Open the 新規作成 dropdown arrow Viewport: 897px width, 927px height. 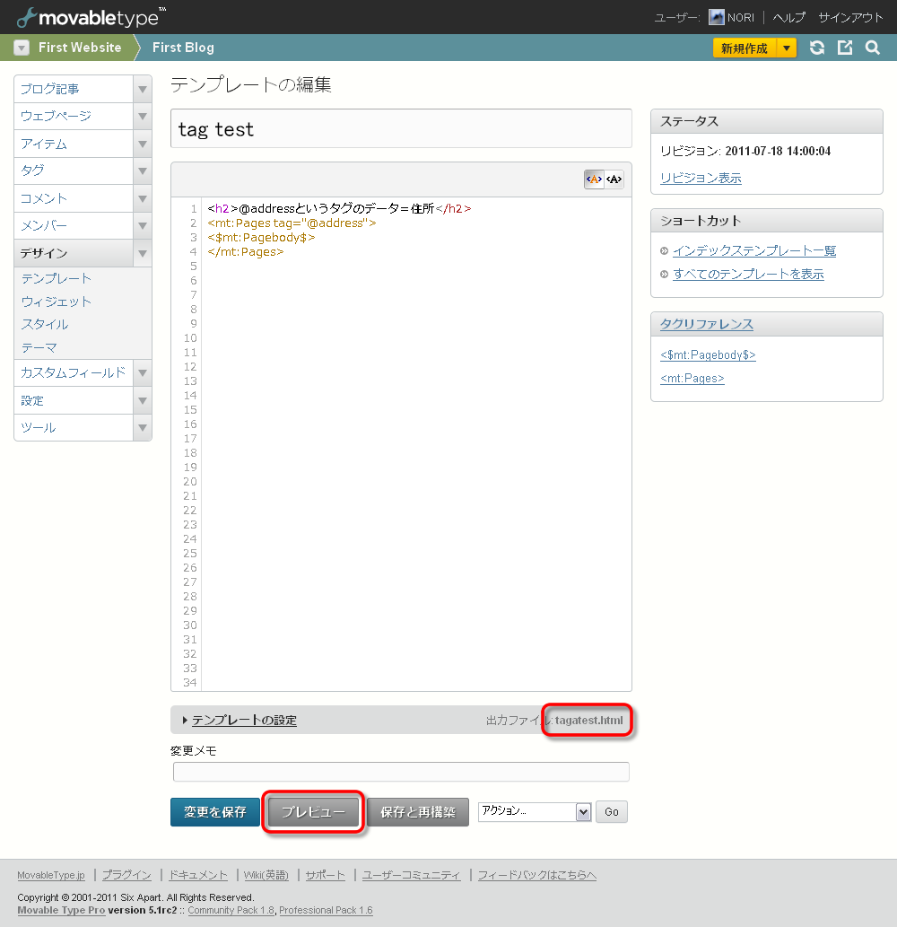pos(786,48)
